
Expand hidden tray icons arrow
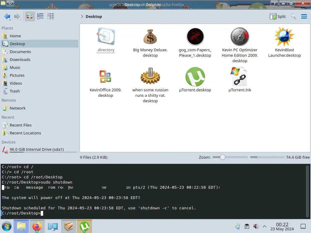[265, 226]
